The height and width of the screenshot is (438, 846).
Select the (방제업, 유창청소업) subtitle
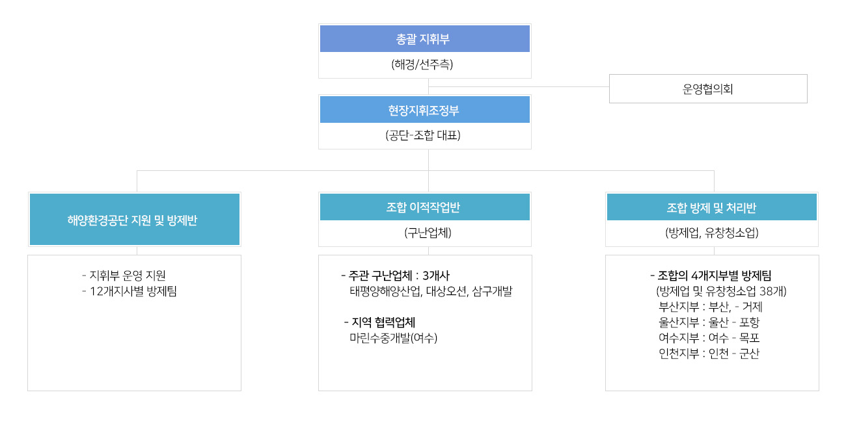712,233
